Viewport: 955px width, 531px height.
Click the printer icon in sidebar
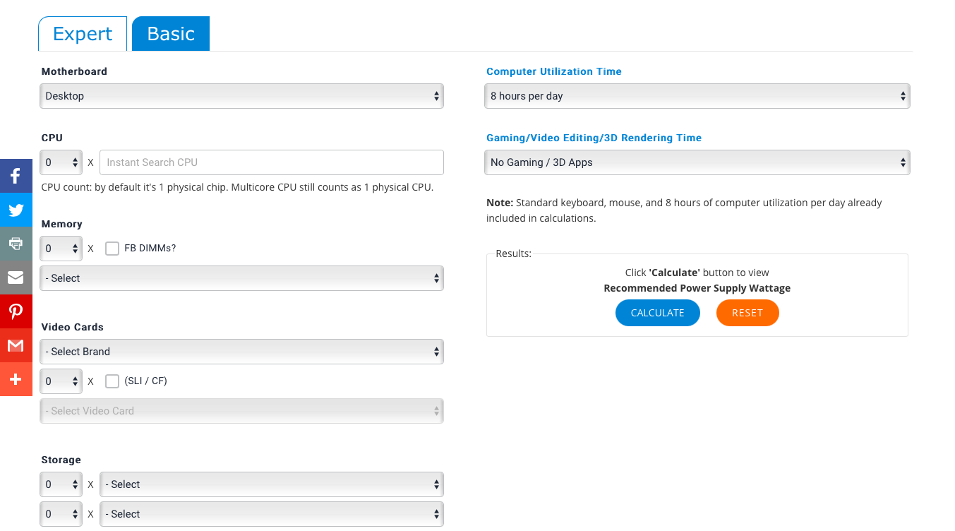pyautogui.click(x=16, y=244)
